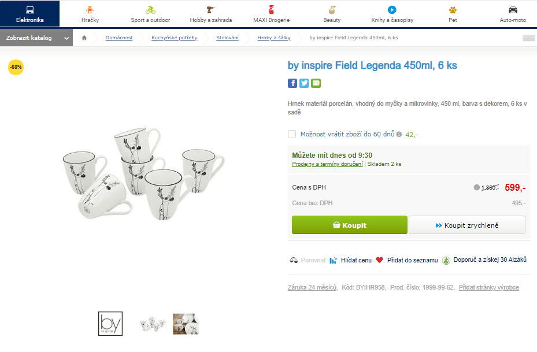Share the product on Facebook
The height and width of the screenshot is (352, 537).
292,83
